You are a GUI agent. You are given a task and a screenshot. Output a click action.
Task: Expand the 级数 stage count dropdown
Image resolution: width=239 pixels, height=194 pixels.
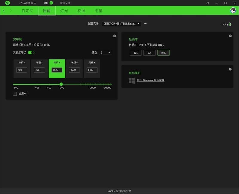[106, 52]
